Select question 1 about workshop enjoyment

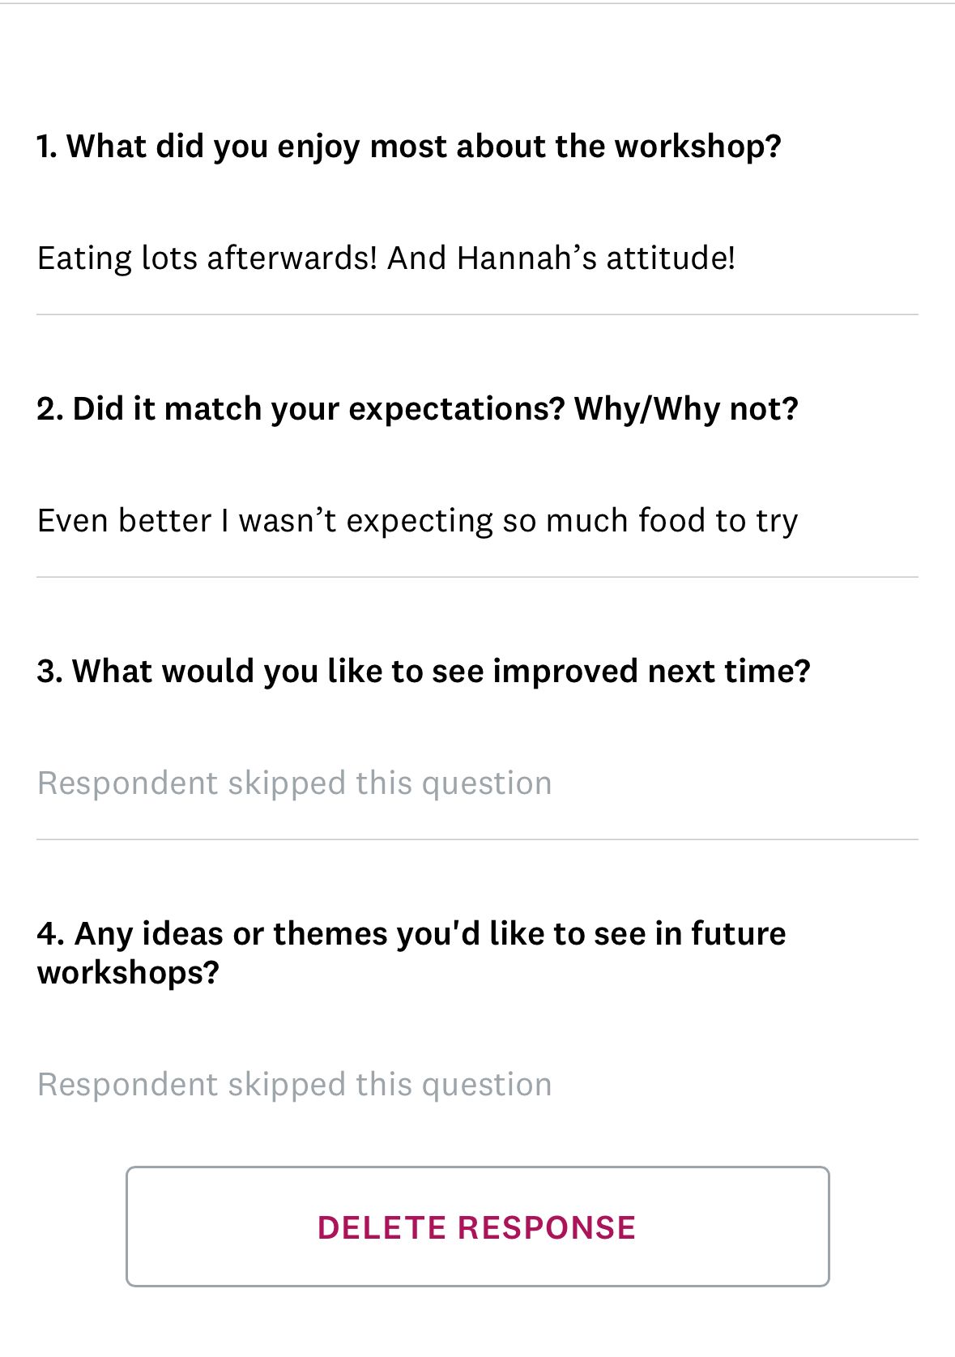(409, 147)
